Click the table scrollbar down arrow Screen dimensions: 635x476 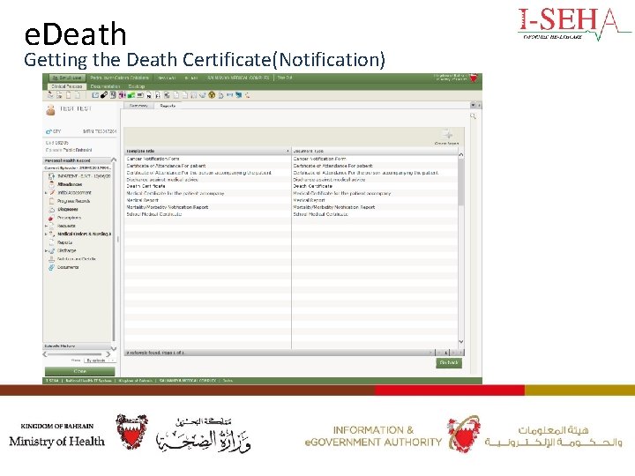[x=461, y=342]
